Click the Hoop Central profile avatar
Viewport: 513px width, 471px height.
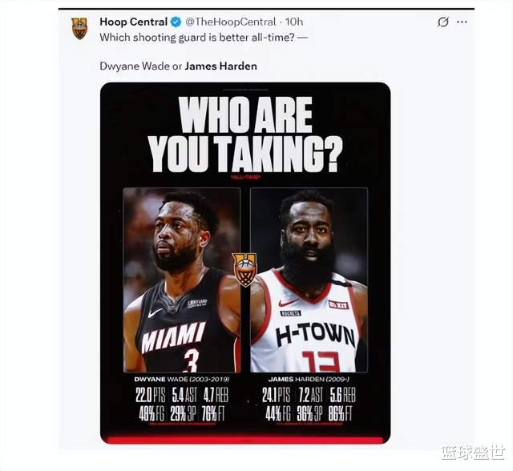tap(79, 29)
